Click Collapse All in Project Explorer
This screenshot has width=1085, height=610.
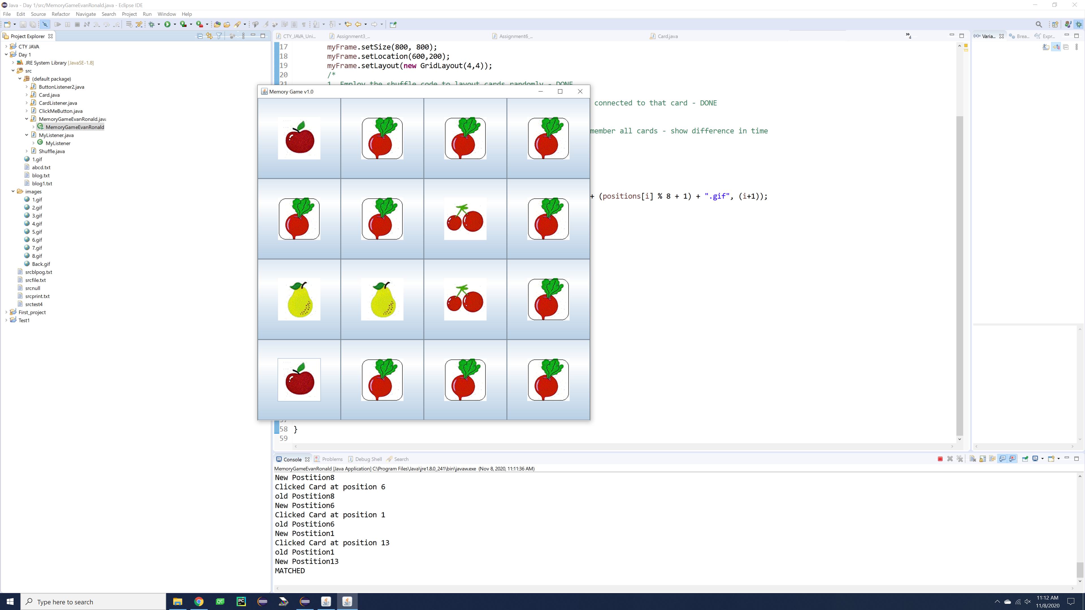(200, 36)
